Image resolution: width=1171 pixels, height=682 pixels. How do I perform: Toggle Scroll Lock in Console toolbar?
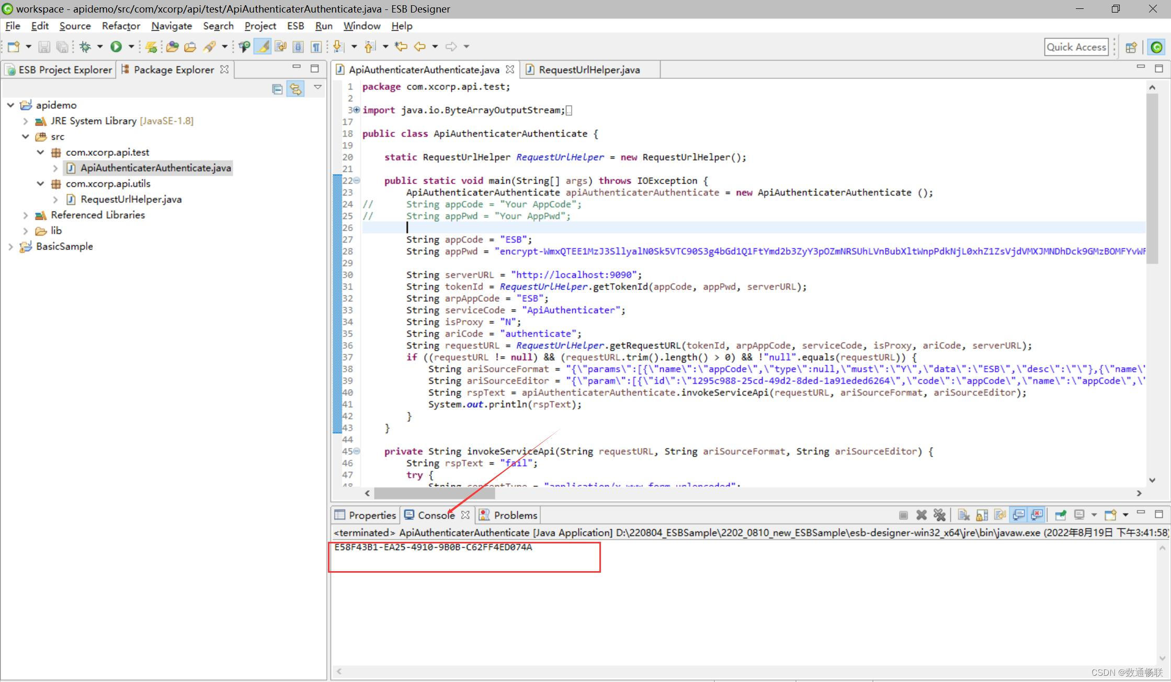point(982,515)
